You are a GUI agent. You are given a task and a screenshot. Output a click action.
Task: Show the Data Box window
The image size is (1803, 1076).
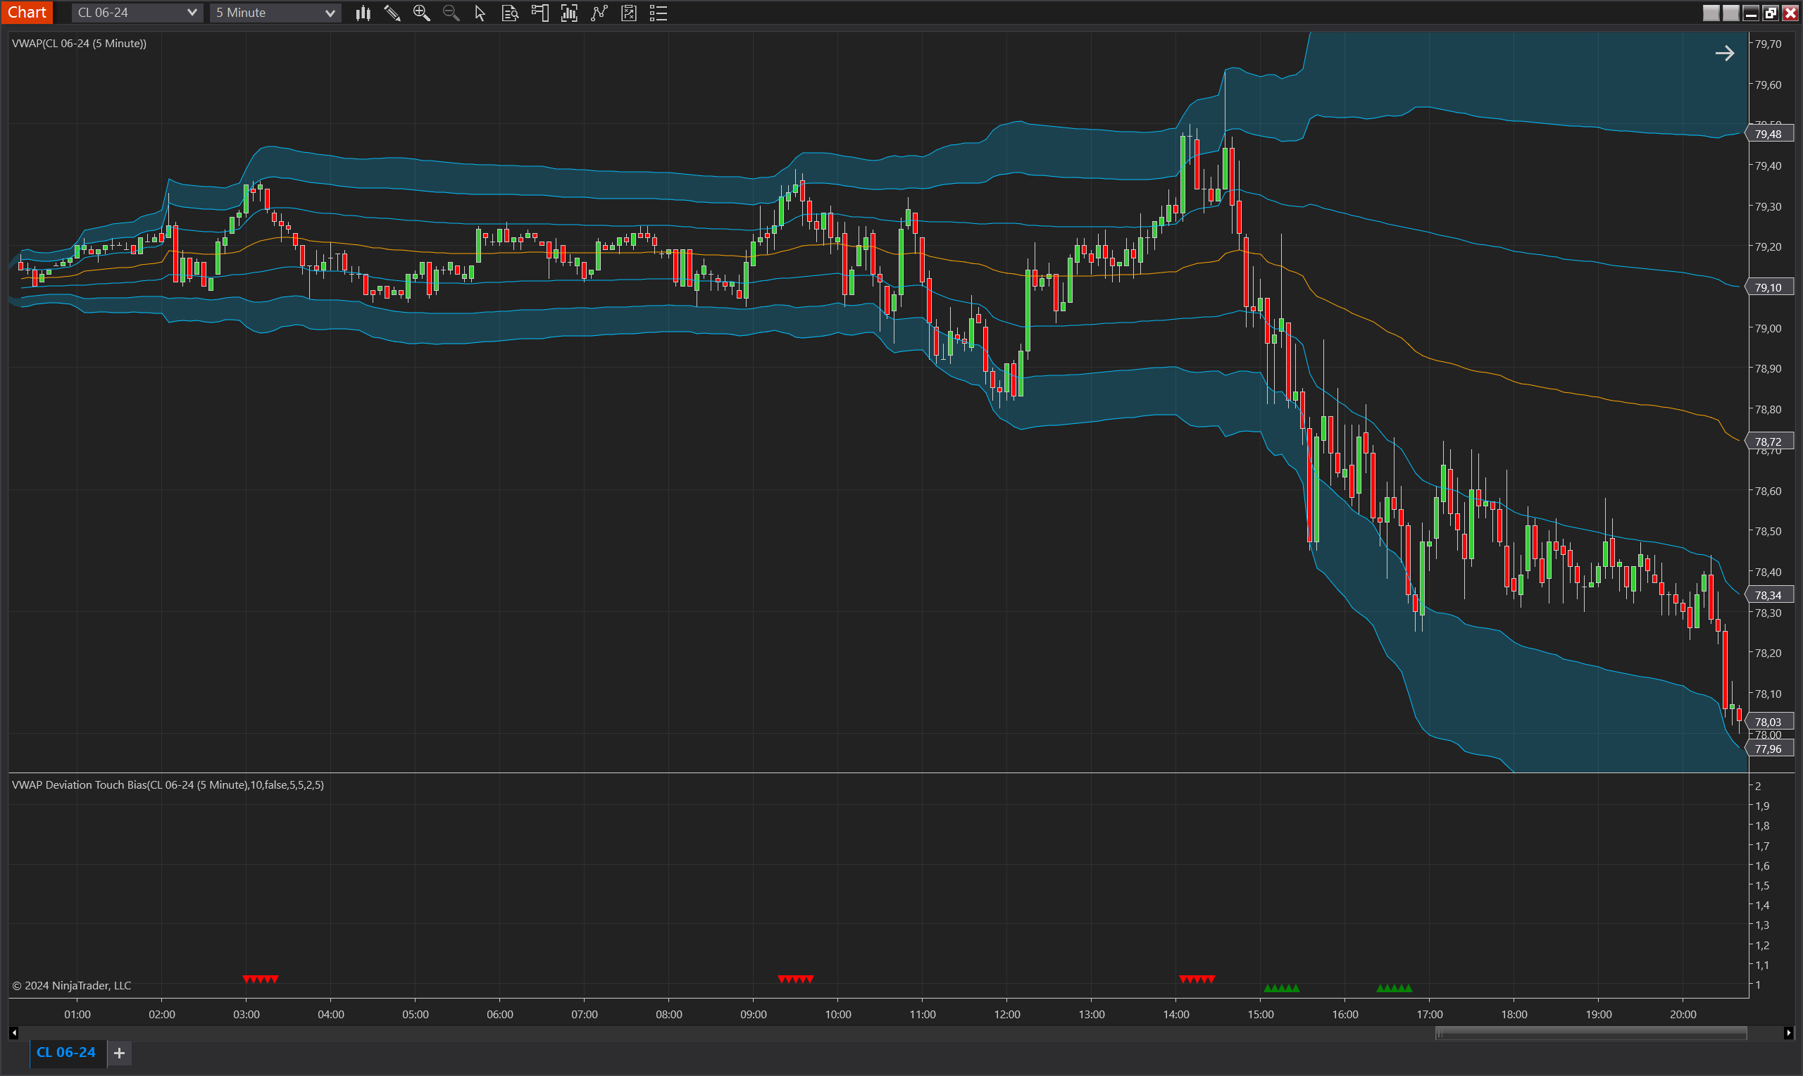point(510,13)
